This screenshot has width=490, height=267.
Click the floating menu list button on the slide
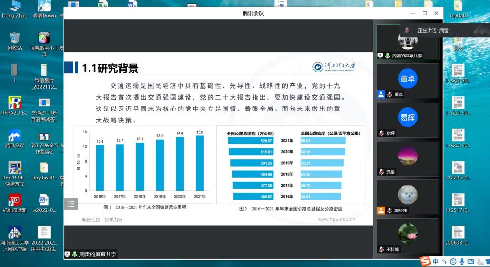pos(71,203)
